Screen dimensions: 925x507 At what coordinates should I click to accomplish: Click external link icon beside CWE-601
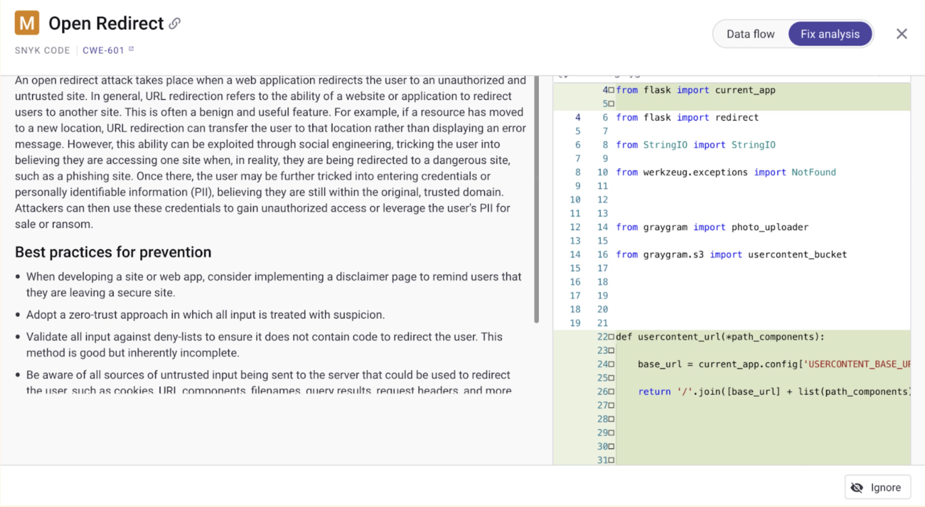[131, 49]
